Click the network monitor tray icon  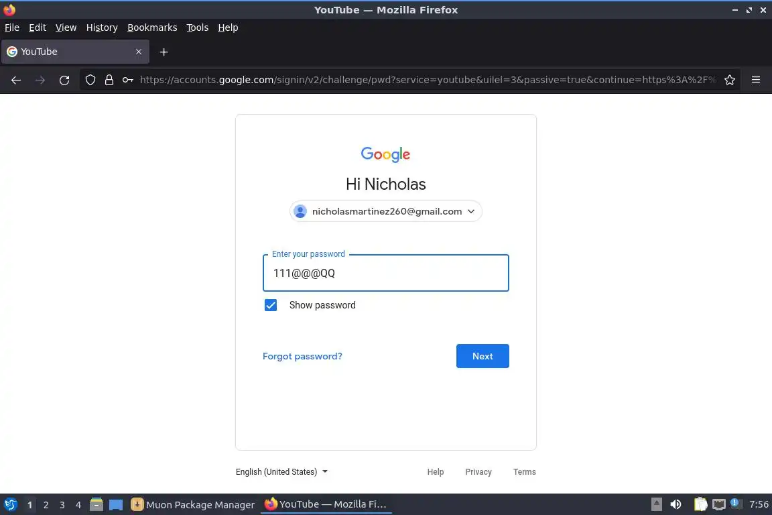point(719,504)
